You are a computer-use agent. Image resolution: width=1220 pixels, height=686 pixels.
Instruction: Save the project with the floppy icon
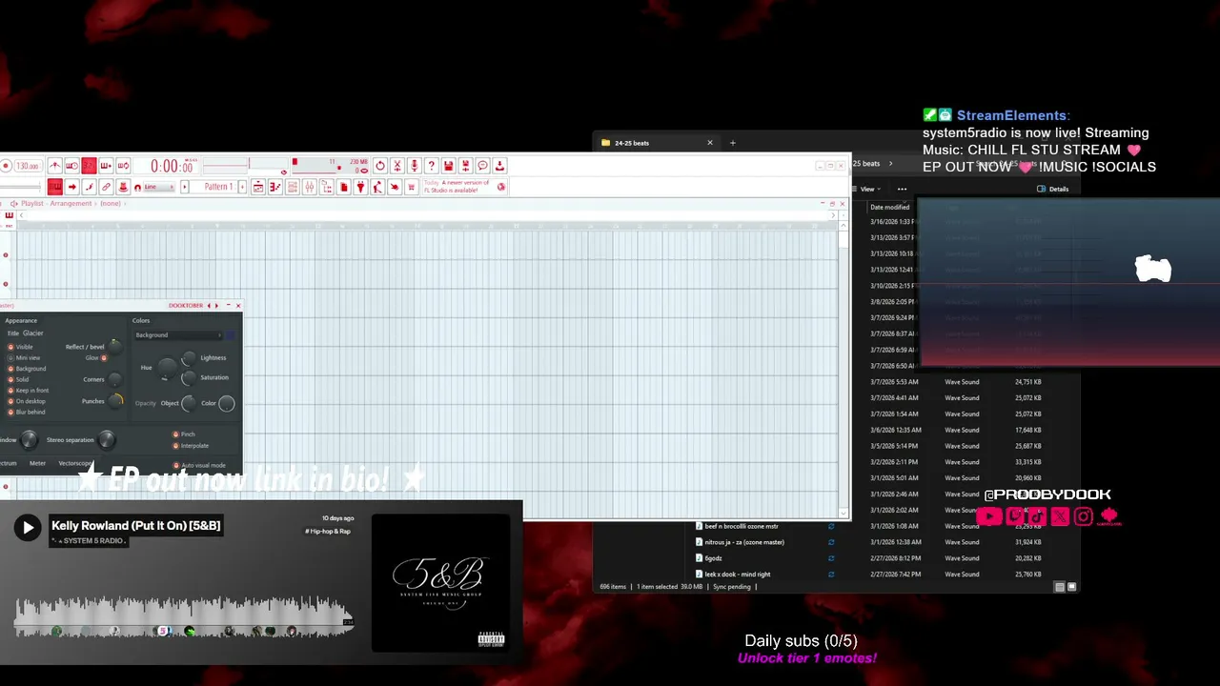click(x=449, y=166)
